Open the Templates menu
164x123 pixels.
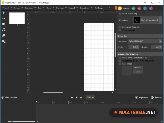tap(86, 8)
